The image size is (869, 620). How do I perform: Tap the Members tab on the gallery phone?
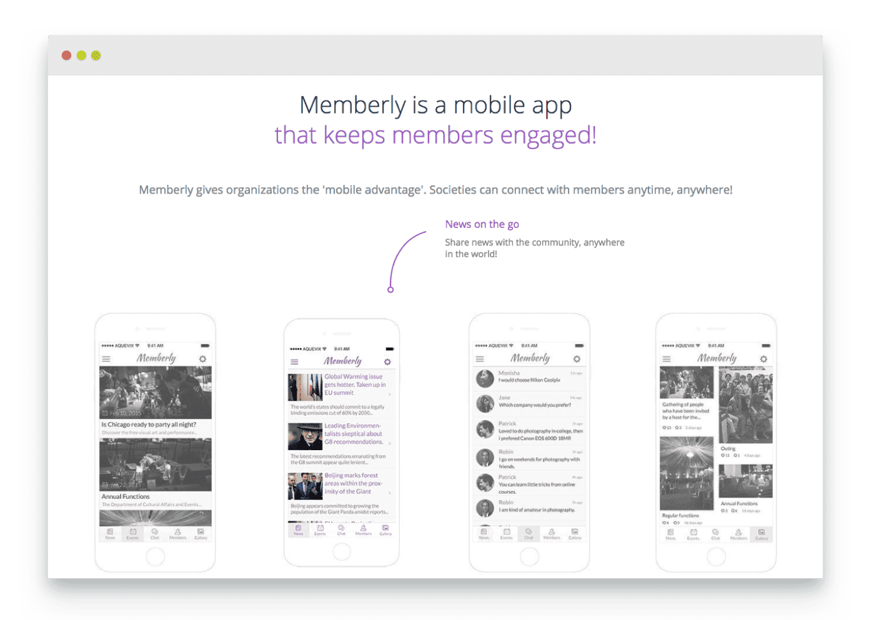pos(738,534)
